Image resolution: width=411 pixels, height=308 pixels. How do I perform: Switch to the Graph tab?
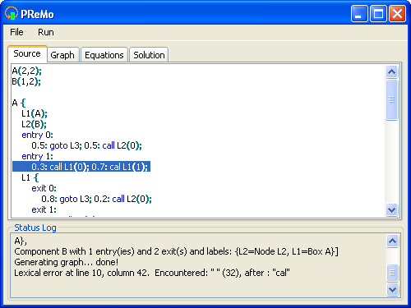pos(62,55)
